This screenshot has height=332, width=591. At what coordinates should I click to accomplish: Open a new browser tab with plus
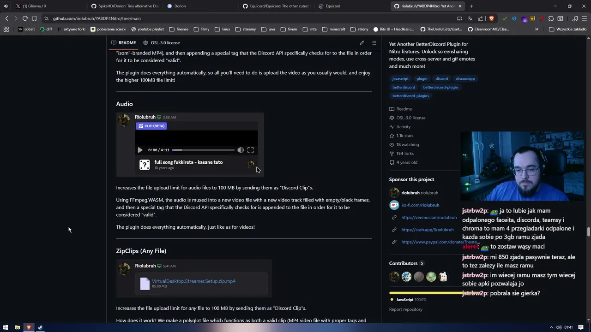click(471, 6)
